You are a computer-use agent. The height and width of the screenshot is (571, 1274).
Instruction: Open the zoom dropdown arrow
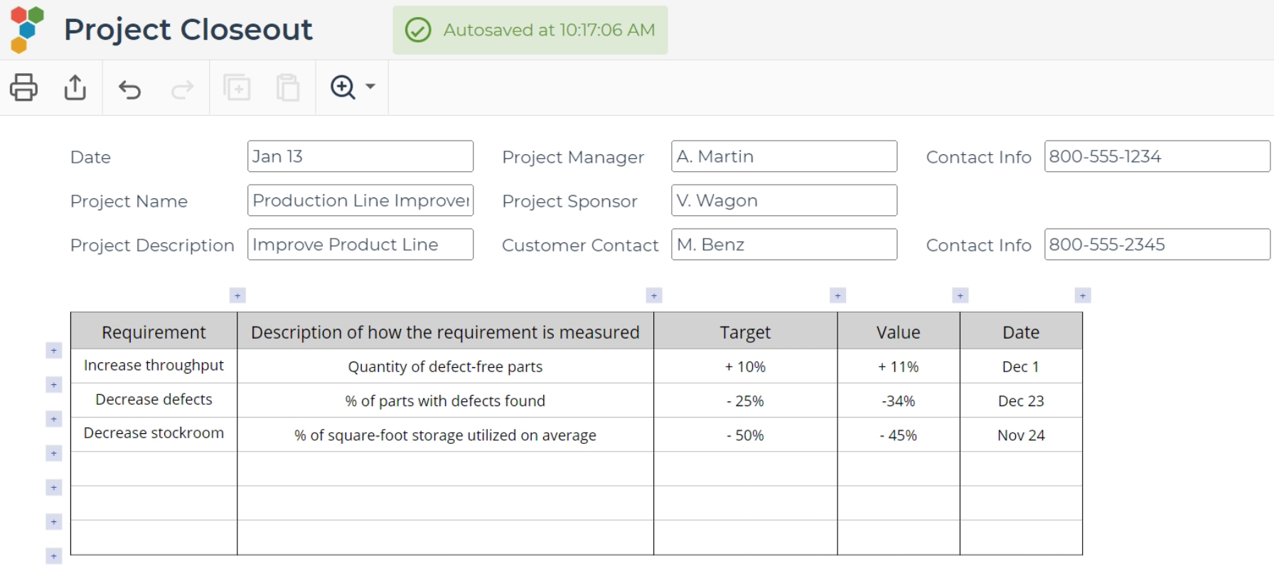[x=370, y=87]
